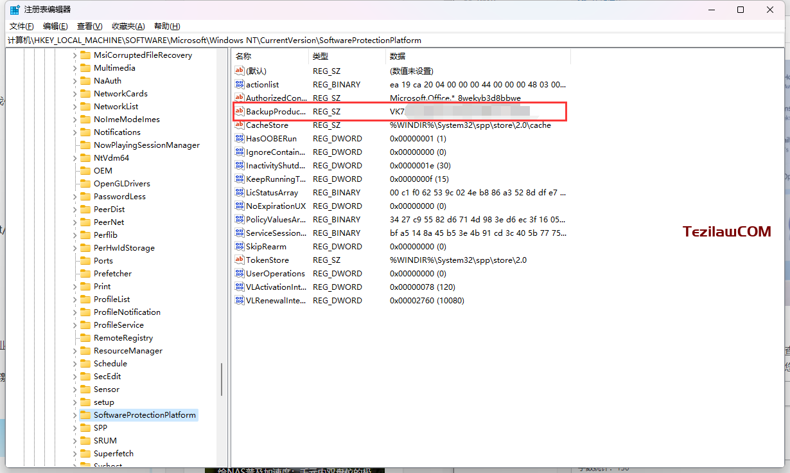Click the DWORD icon beside UserOperations
Image resolution: width=790 pixels, height=473 pixels.
(x=240, y=273)
